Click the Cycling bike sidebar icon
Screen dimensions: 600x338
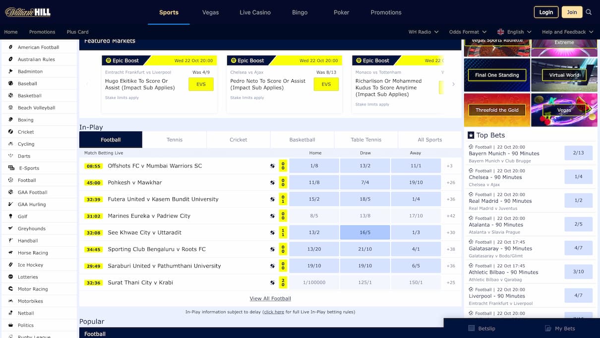click(11, 144)
